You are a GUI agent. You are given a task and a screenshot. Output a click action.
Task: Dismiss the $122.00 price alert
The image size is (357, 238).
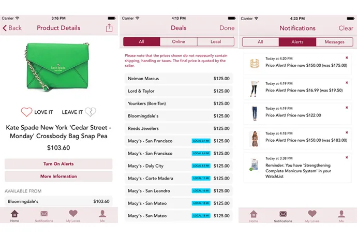tap(347, 108)
